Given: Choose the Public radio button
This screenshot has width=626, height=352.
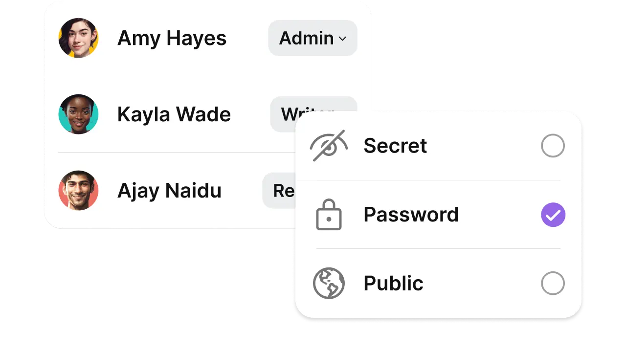Looking at the screenshot, I should (x=553, y=283).
